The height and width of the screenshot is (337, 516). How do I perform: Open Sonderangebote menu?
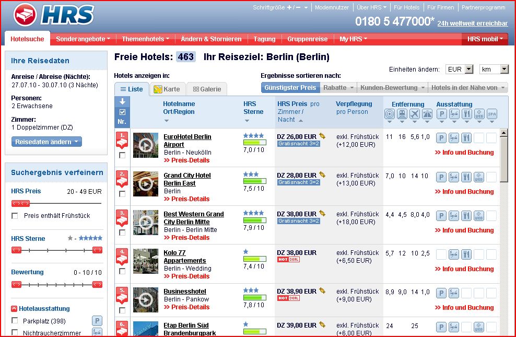click(83, 39)
